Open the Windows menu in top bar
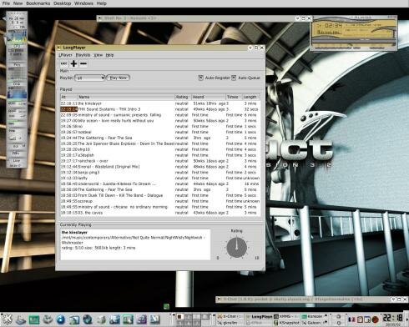The image size is (409, 327). (x=83, y=3)
